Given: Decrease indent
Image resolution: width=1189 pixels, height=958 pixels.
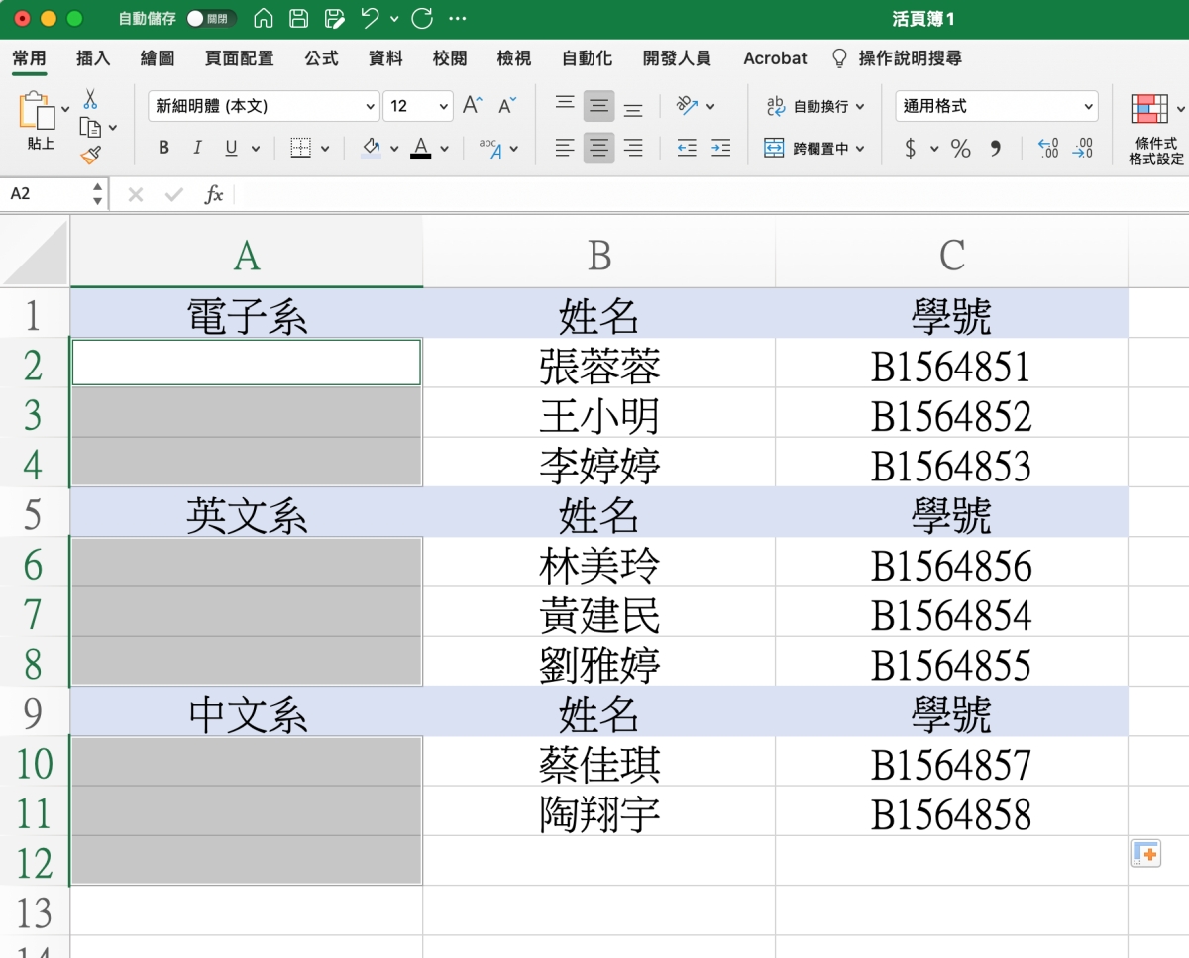Looking at the screenshot, I should point(687,148).
